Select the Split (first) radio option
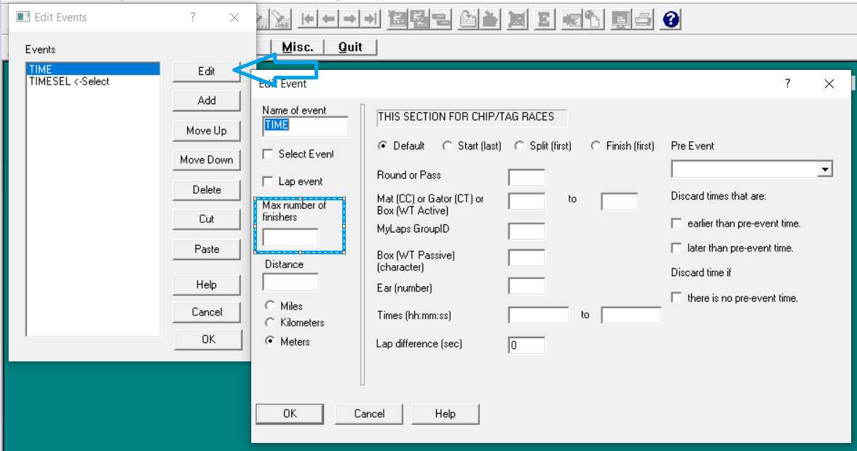Screen dimensions: 857x451 pyautogui.click(x=519, y=146)
